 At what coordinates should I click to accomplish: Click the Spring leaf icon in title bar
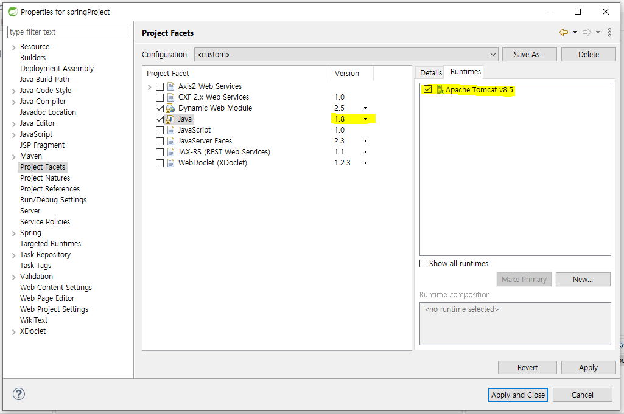tap(13, 12)
